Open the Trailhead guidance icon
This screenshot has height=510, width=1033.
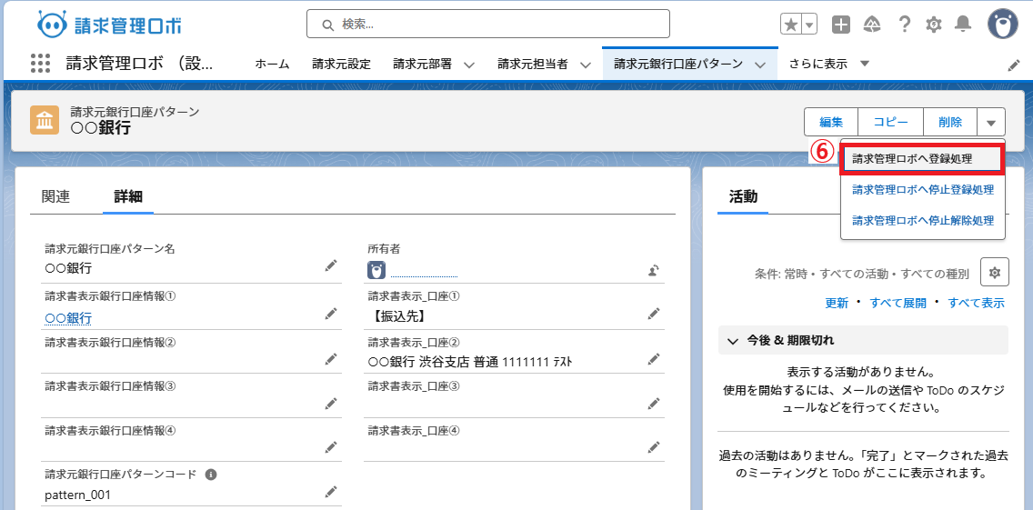click(872, 25)
